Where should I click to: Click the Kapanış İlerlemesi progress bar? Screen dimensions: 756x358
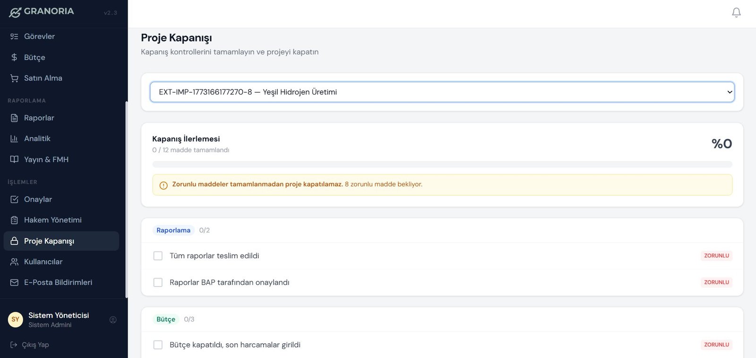[x=442, y=164]
